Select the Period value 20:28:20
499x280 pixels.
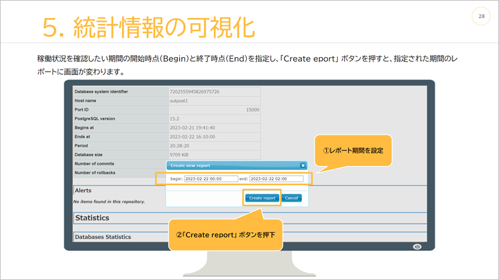(179, 146)
